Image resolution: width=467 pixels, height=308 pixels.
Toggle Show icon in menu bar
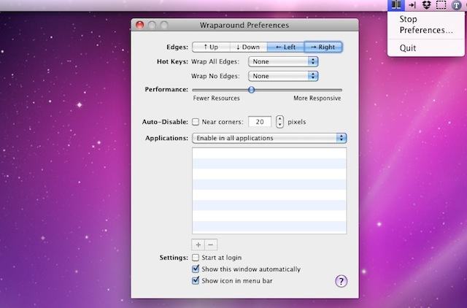[196, 280]
